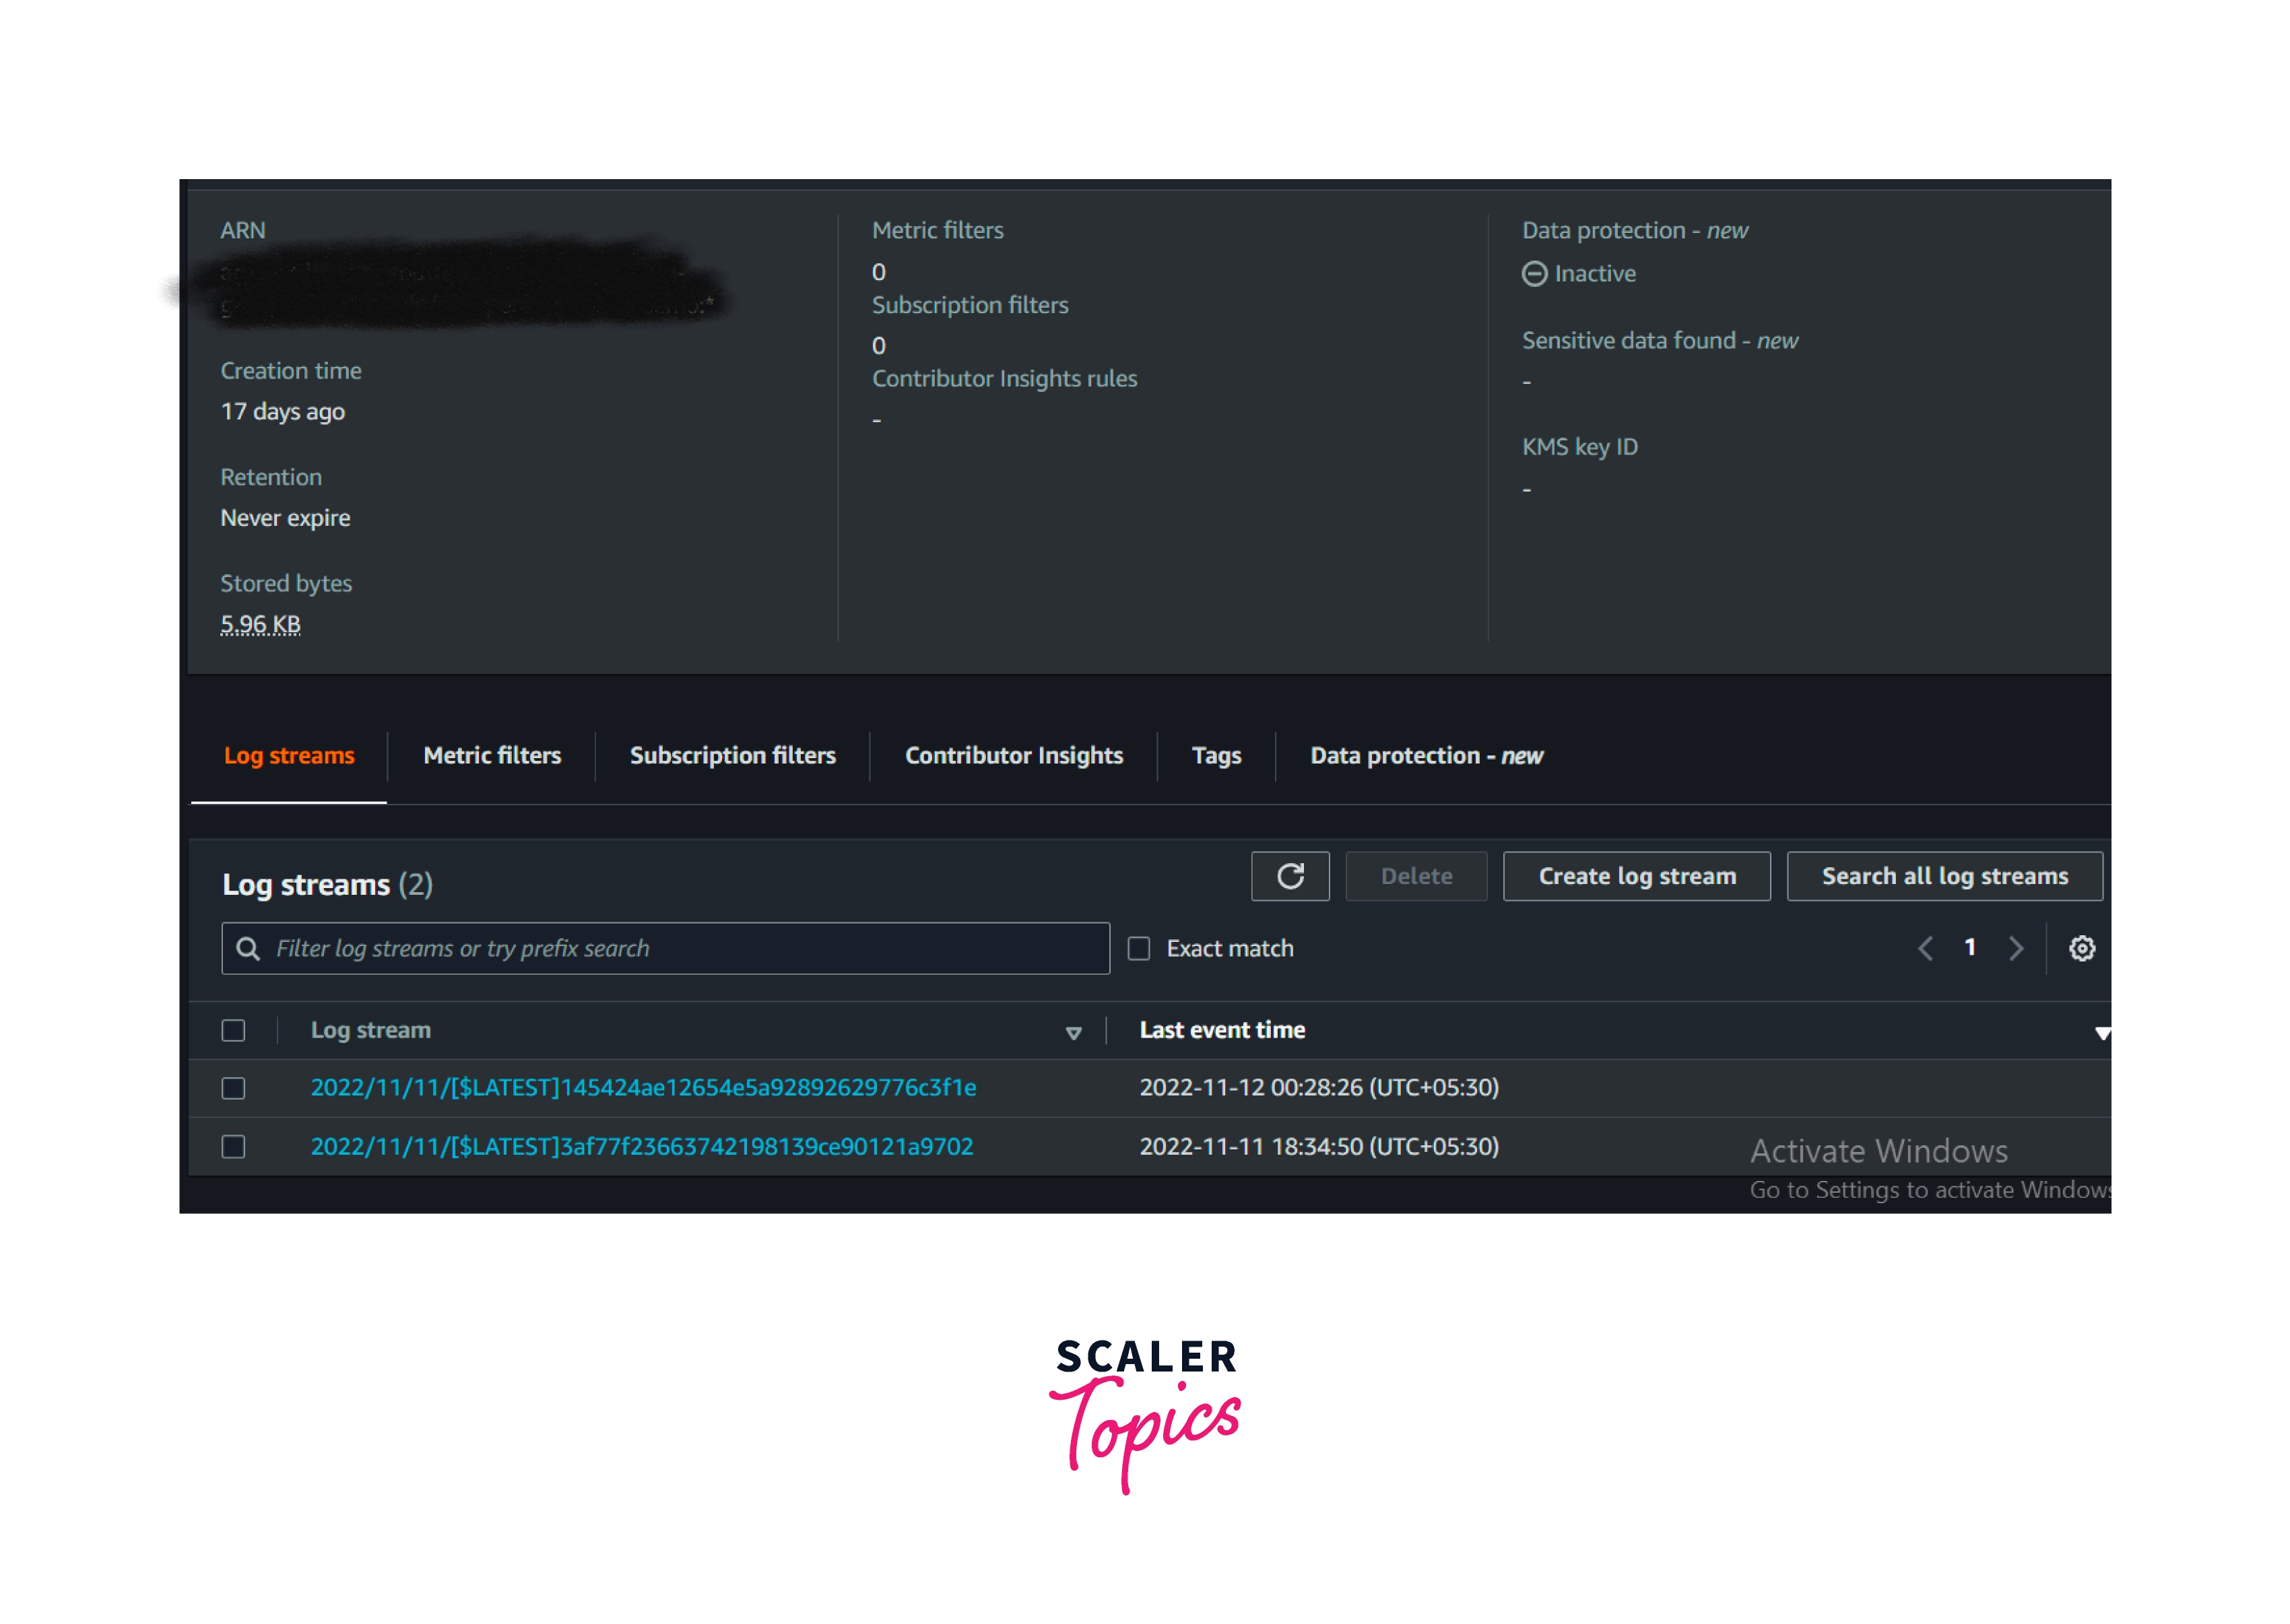This screenshot has width=2290, height=1624.
Task: Sort by the Log stream column arrow
Action: pyautogui.click(x=1074, y=1031)
